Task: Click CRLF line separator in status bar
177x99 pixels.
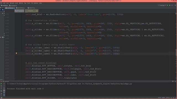Action: point(163,98)
